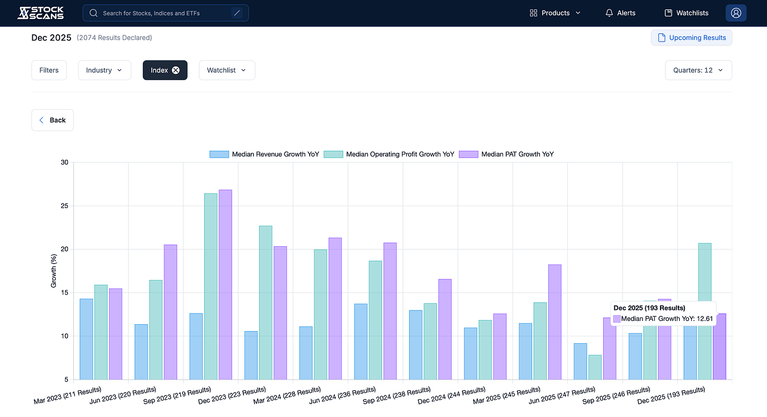Click the Upcoming Results button
767x417 pixels.
pyautogui.click(x=691, y=37)
